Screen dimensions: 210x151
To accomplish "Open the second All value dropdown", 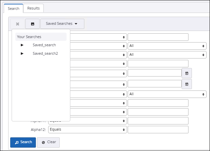I will (x=167, y=54).
